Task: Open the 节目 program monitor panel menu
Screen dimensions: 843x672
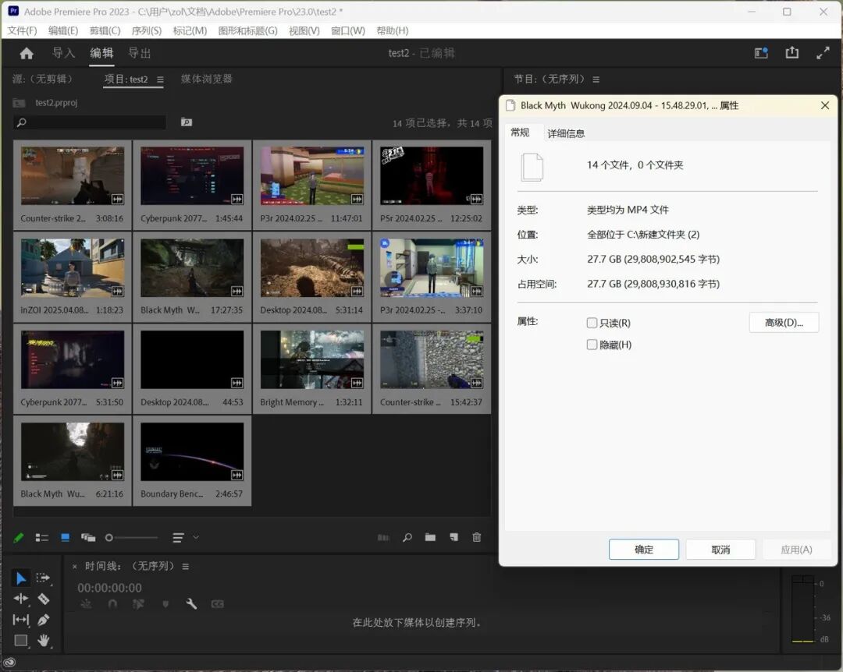Action: point(596,80)
